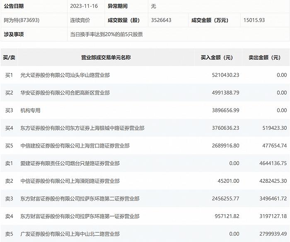The height and width of the screenshot is (242, 290).
Task: Select sell amount 3197127.18
Action: (273, 216)
